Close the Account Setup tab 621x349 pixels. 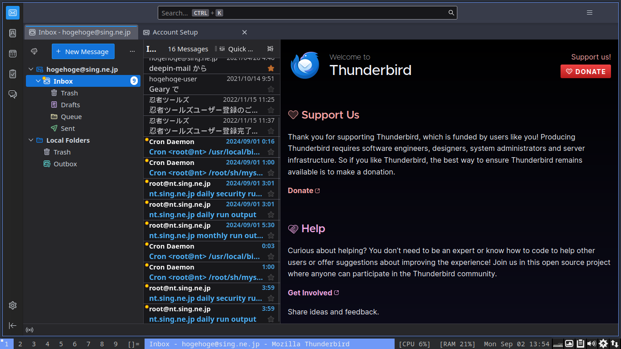pyautogui.click(x=245, y=32)
